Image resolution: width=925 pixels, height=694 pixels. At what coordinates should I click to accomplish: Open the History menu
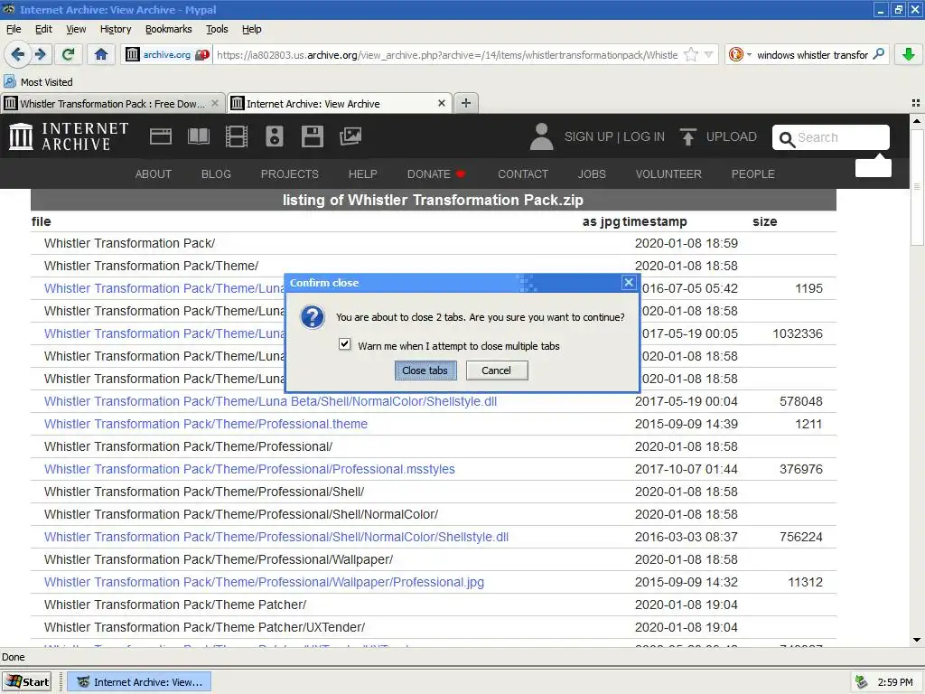coord(116,29)
